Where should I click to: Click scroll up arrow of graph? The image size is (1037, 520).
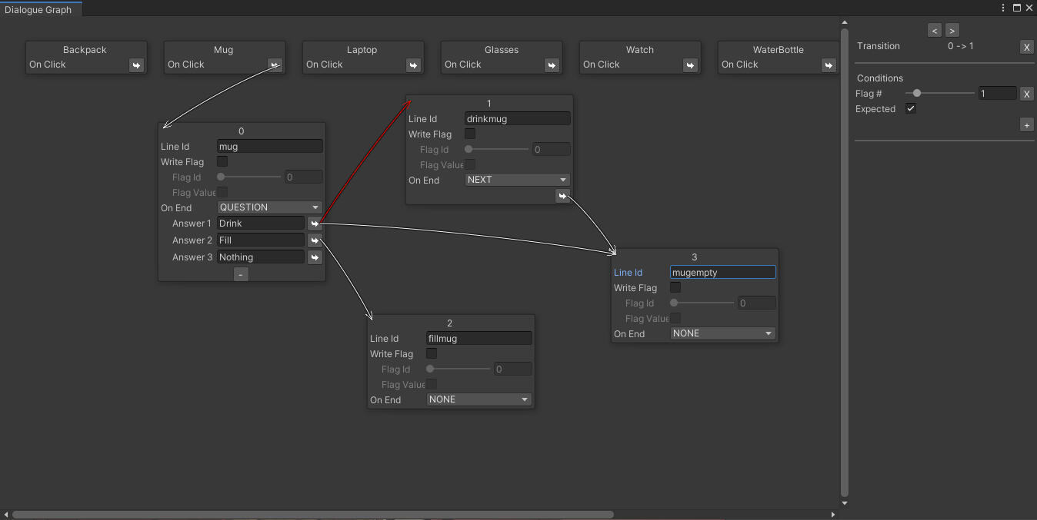845,22
